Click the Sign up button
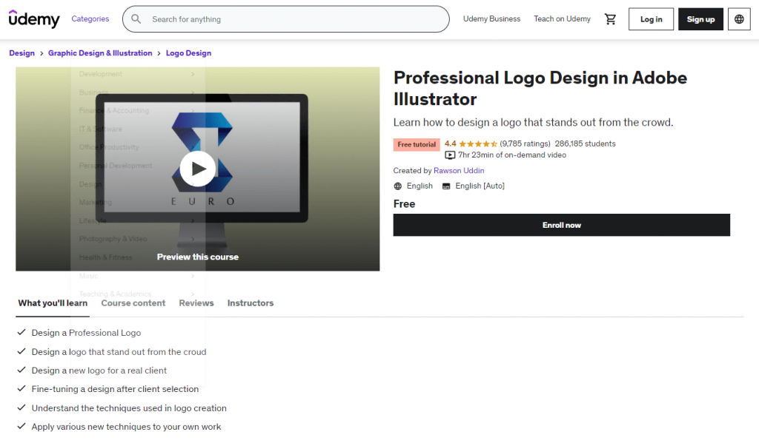 [x=700, y=18]
